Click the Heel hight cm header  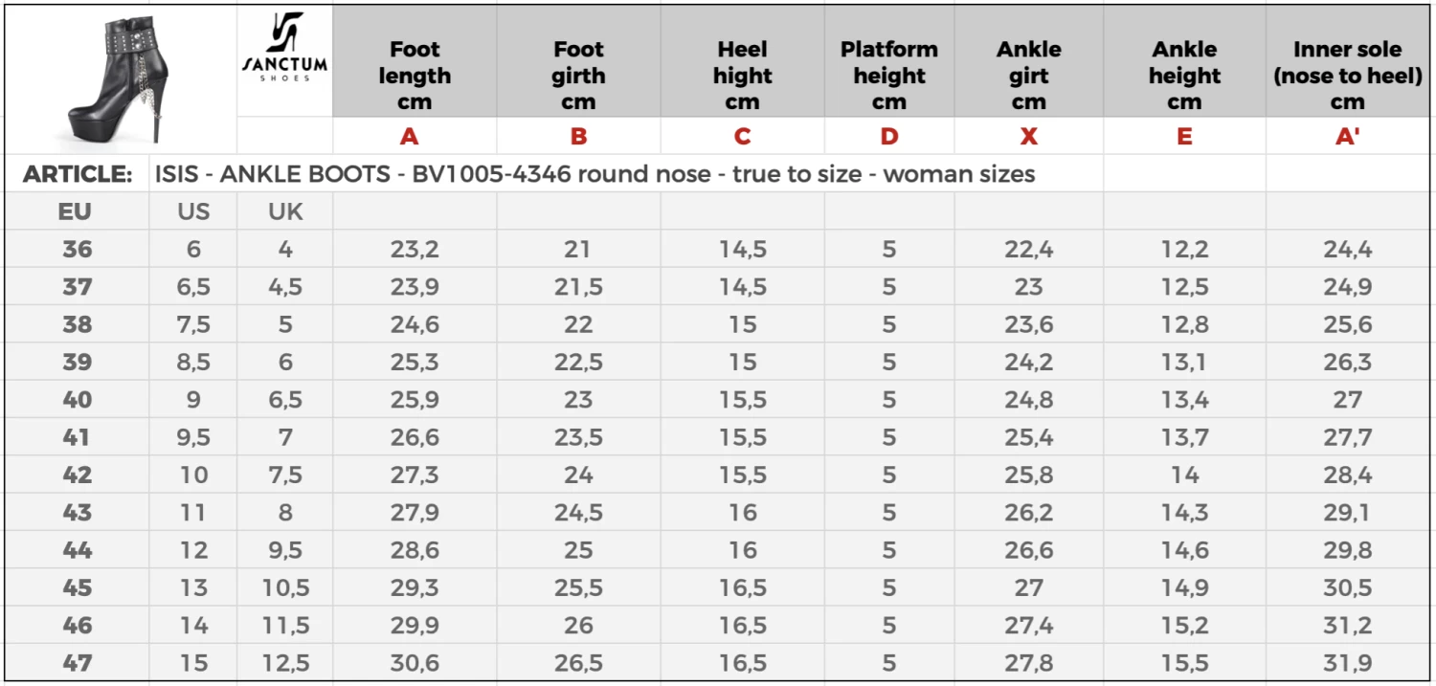(x=742, y=76)
